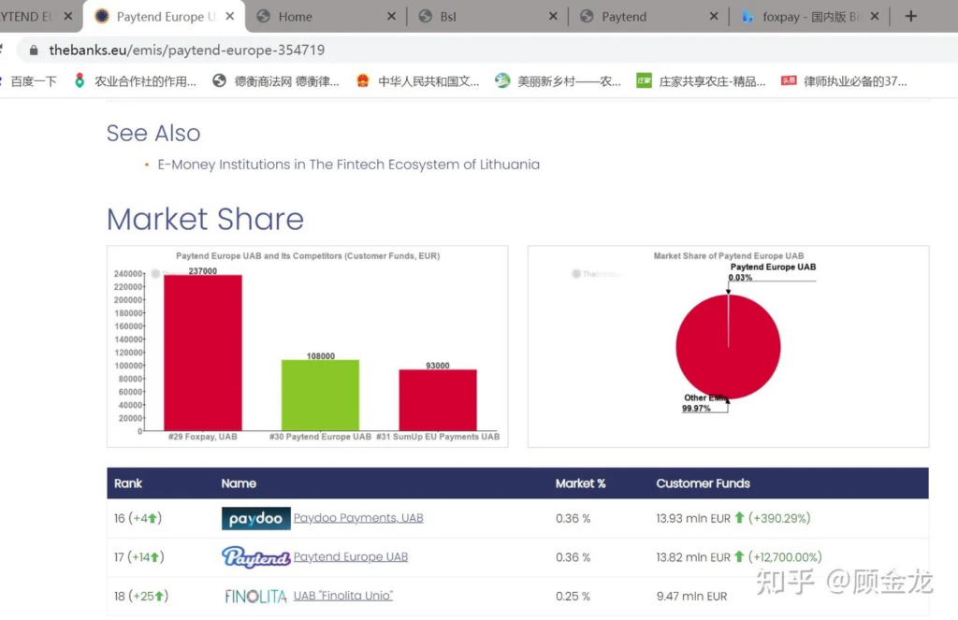
Task: Select the 13.82 mln EUR value
Action: (x=693, y=557)
